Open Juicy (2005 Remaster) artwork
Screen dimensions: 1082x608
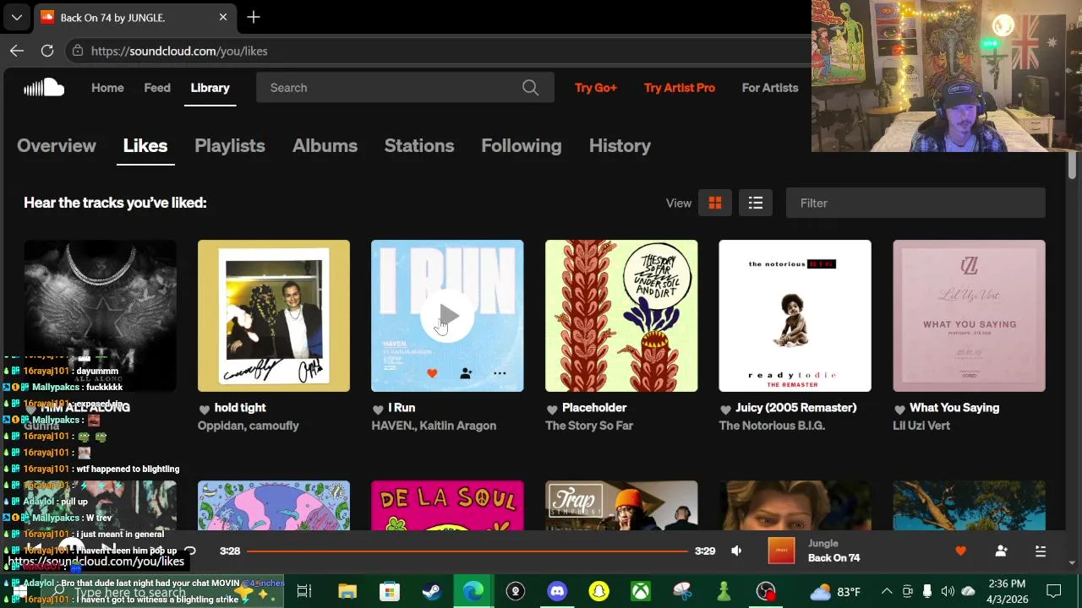point(795,316)
